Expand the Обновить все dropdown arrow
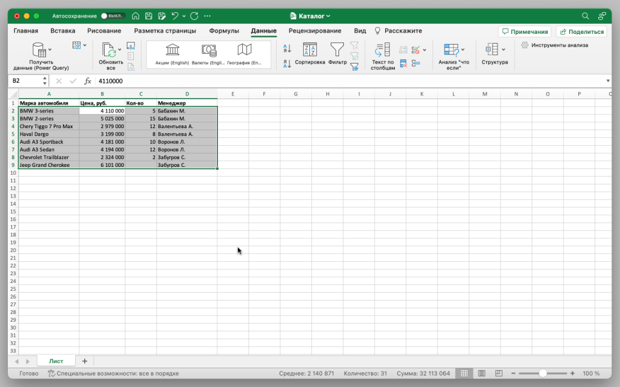Screen dimensions: 620x387 (x=119, y=50)
